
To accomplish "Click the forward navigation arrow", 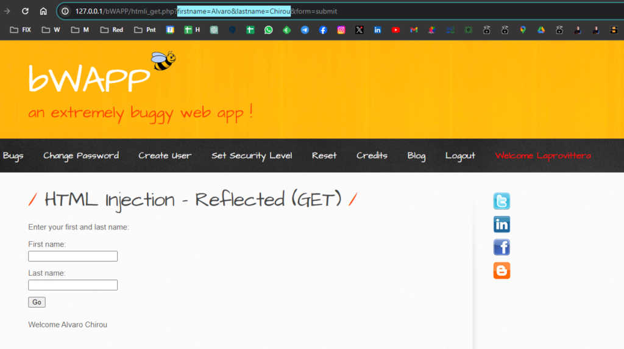I will coord(7,11).
